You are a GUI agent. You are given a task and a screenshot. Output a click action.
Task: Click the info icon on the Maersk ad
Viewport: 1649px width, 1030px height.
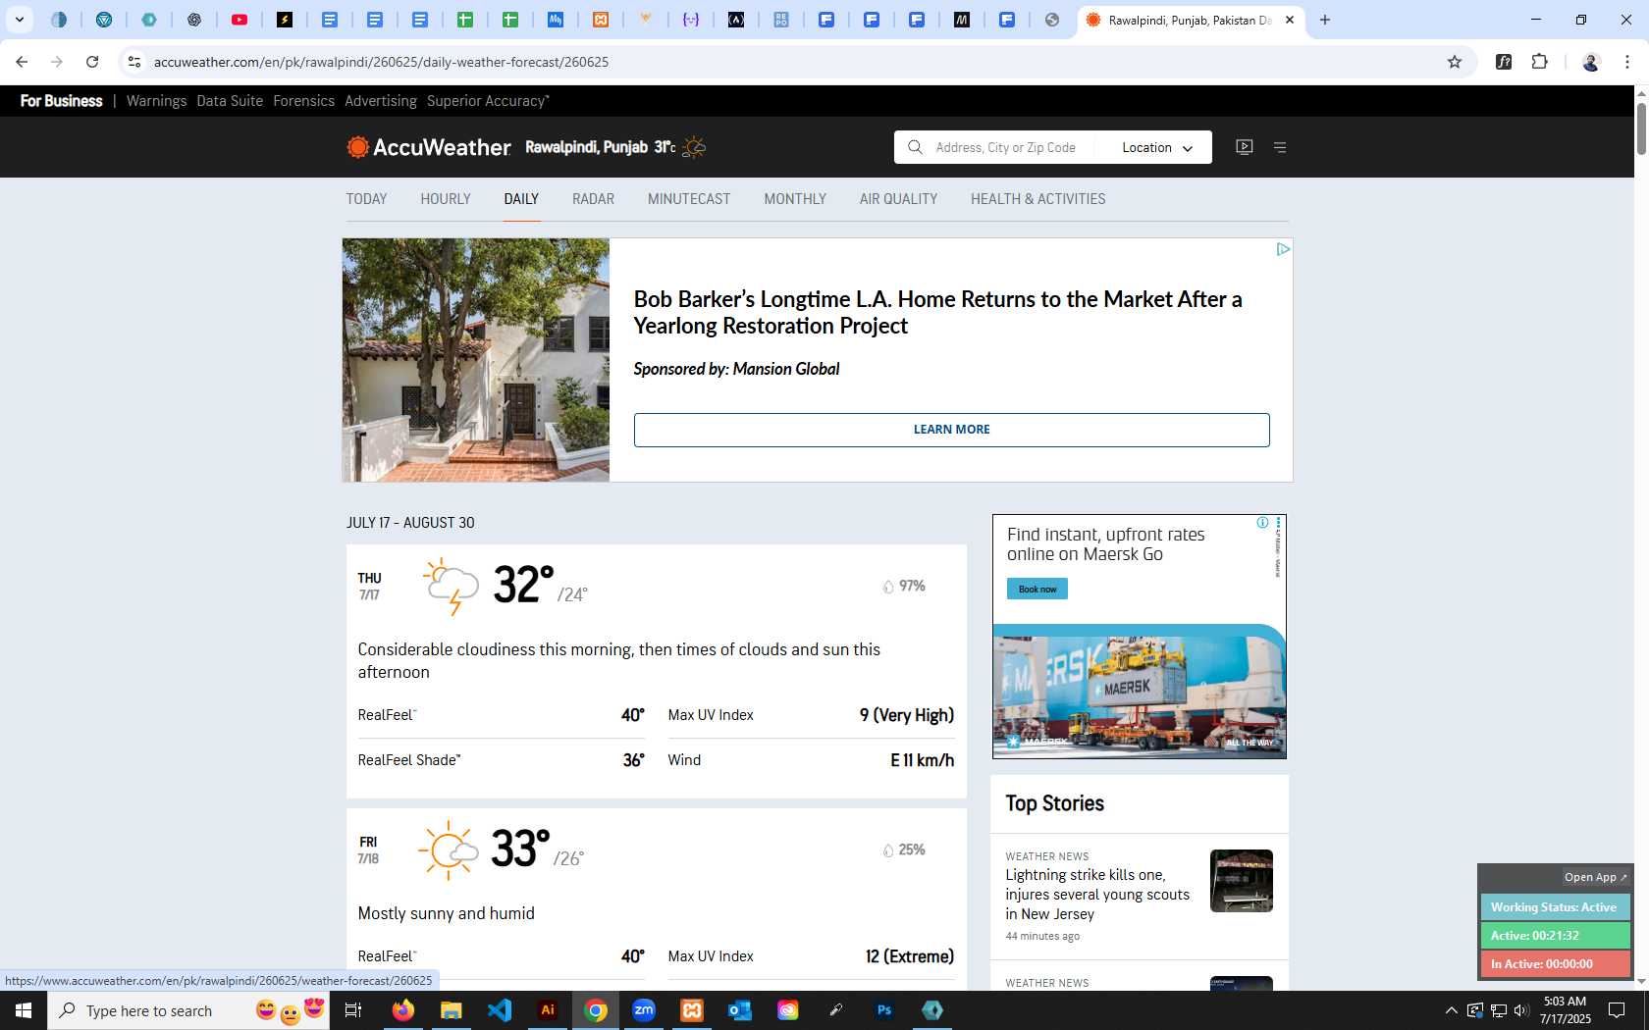1262,523
